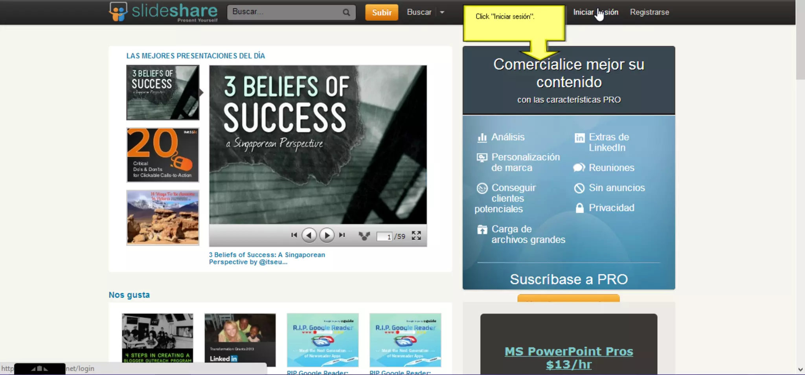Click the scrollbar down arrow
This screenshot has height=375, width=805.
coord(800,370)
